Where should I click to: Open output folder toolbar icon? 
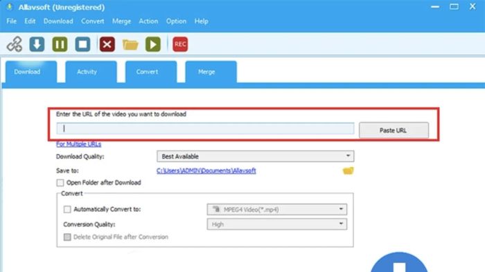[130, 45]
